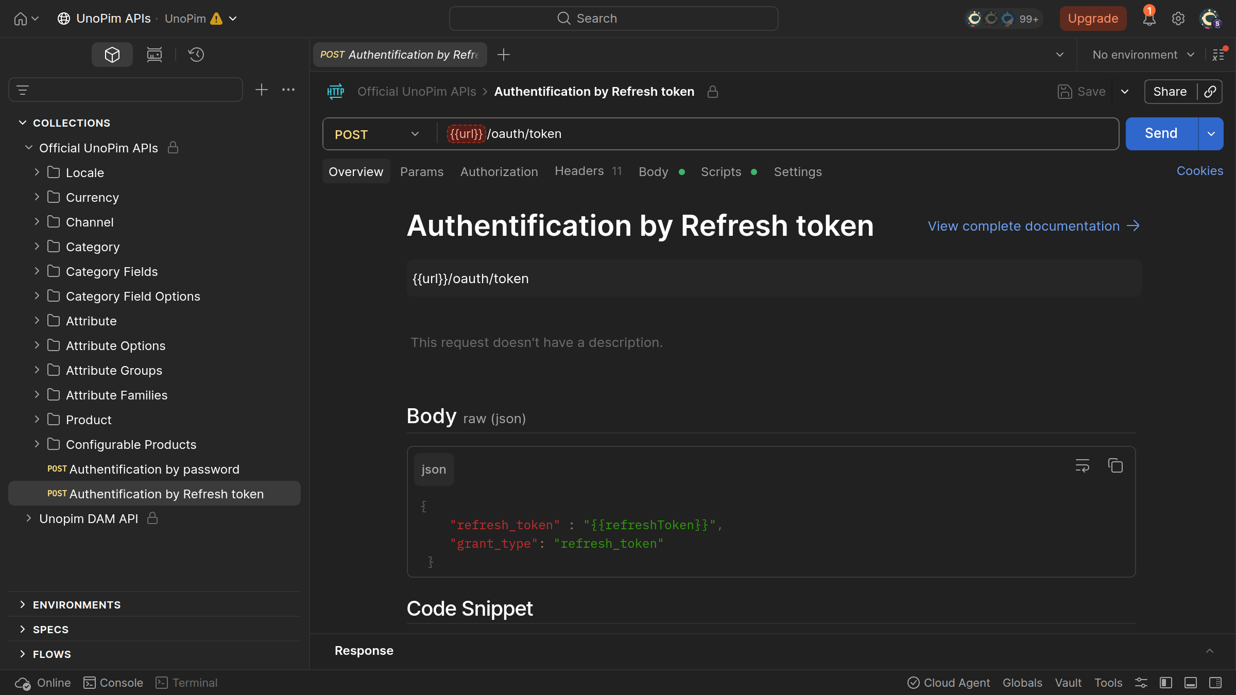Image resolution: width=1236 pixels, height=695 pixels.
Task: Expand the Unopim DAM API collection
Action: click(x=29, y=518)
